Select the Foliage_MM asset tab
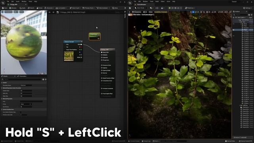Image resolution: width=254 pixels, height=143 pixels. [13, 4]
